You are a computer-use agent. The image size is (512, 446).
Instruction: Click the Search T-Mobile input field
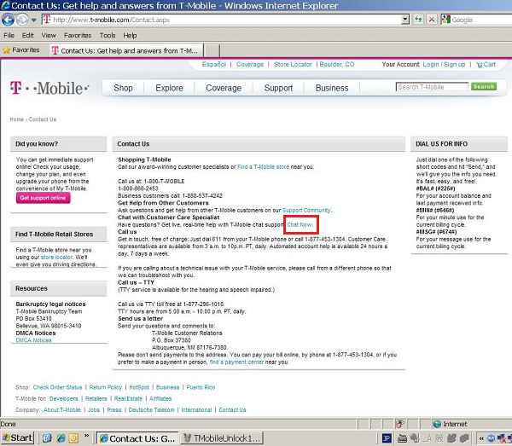pyautogui.click(x=432, y=87)
